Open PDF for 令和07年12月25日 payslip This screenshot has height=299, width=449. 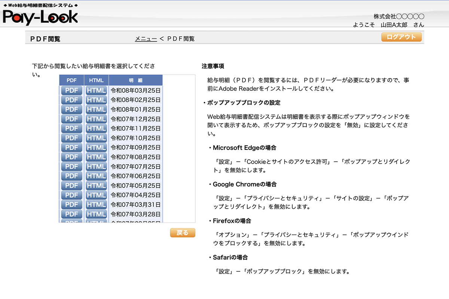(71, 119)
